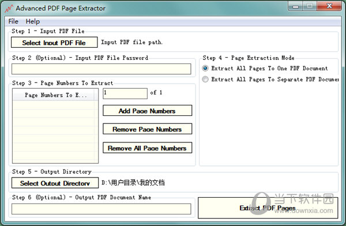Viewport: 346px width, 226px height.
Task: Minimize the Advanced PDF Page Extractor window
Action: (x=296, y=6)
